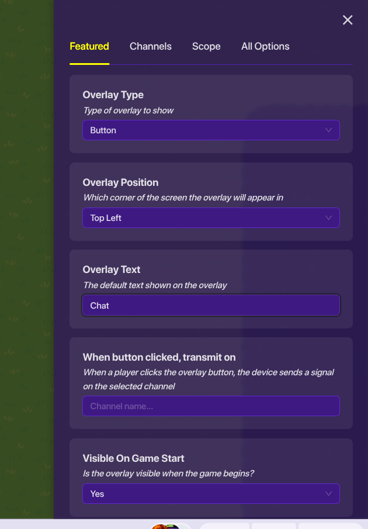Click the character avatar in bottom bar
Image resolution: width=368 pixels, height=529 pixels.
pyautogui.click(x=166, y=526)
